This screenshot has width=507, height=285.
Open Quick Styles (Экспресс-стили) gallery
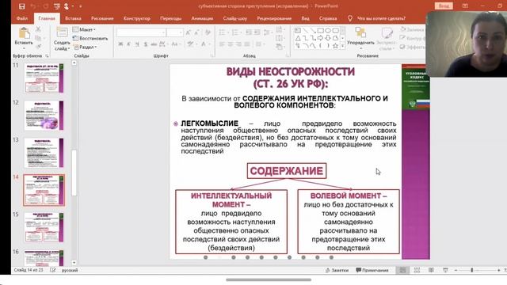pyautogui.click(x=387, y=39)
